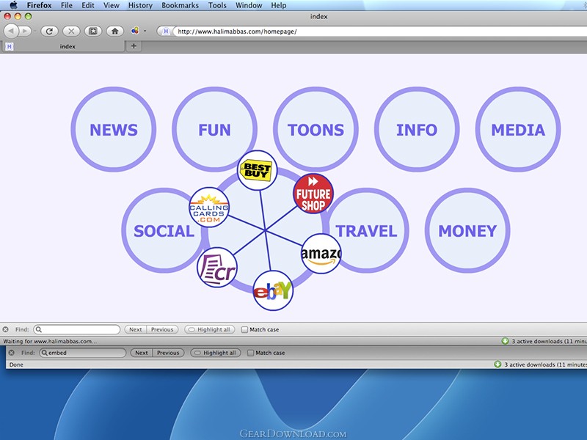Click the empty Find field in front window
This screenshot has width=587, height=440.
pyautogui.click(x=77, y=329)
